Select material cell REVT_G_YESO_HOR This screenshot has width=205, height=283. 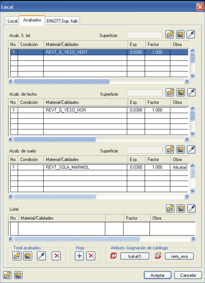[85, 110]
